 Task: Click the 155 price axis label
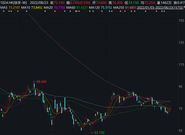(x=181, y=20)
